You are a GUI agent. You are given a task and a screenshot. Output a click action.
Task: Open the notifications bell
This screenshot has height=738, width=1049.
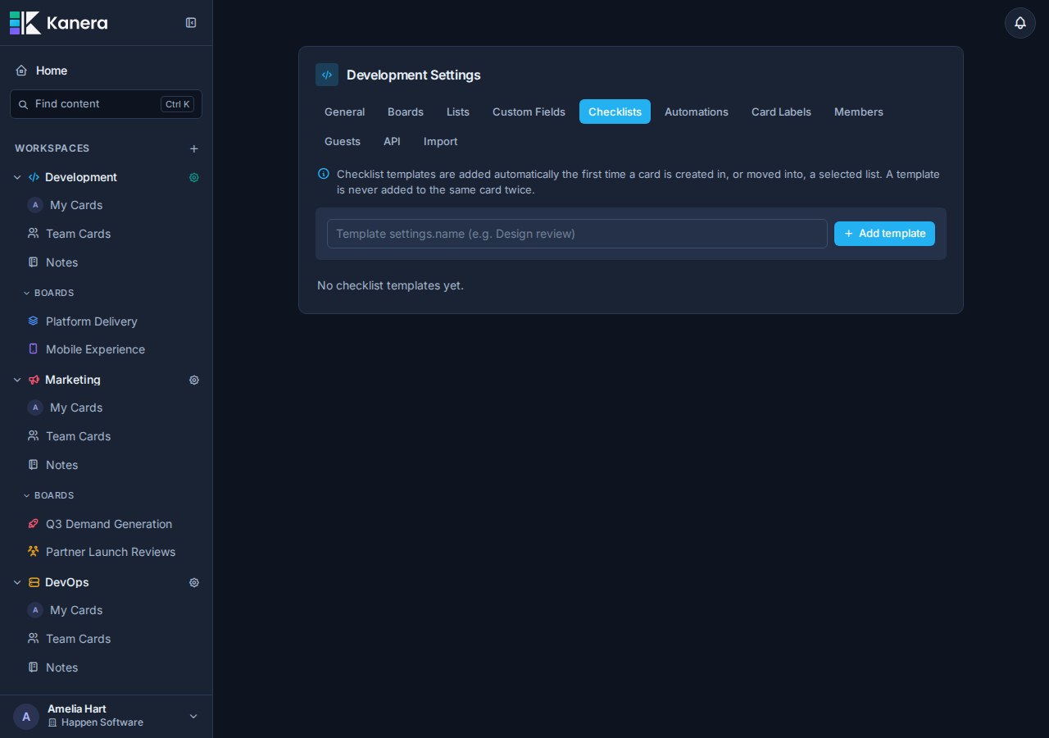[x=1020, y=23]
